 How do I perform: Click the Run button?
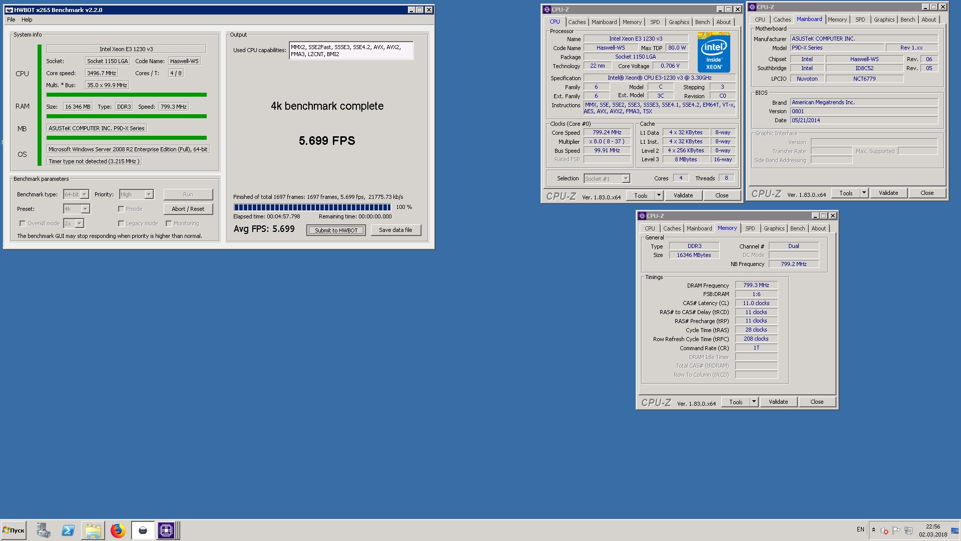coord(188,194)
